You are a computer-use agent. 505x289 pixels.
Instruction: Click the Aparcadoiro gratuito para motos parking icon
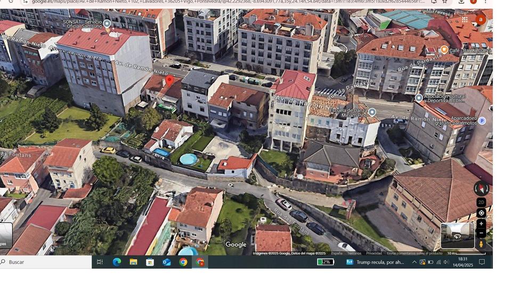pos(482,121)
